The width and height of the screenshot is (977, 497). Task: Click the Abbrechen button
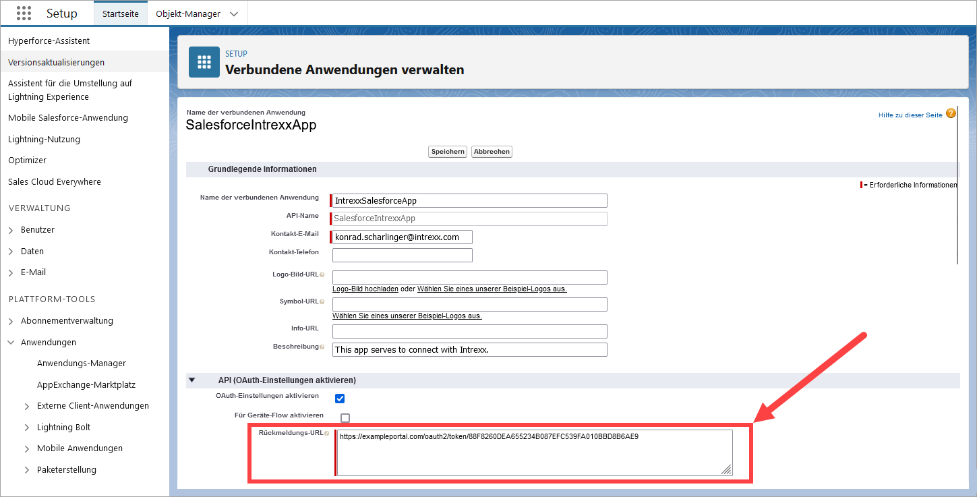coord(492,152)
